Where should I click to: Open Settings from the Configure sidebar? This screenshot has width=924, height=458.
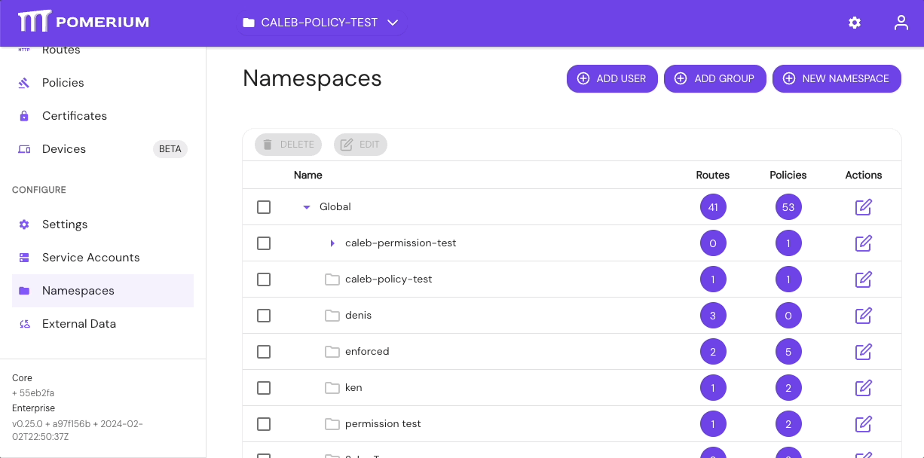[x=65, y=224]
